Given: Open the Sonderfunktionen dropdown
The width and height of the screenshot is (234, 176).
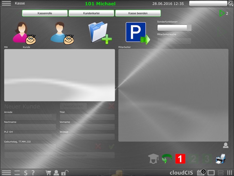Looking at the screenshot, I should click(x=174, y=28).
